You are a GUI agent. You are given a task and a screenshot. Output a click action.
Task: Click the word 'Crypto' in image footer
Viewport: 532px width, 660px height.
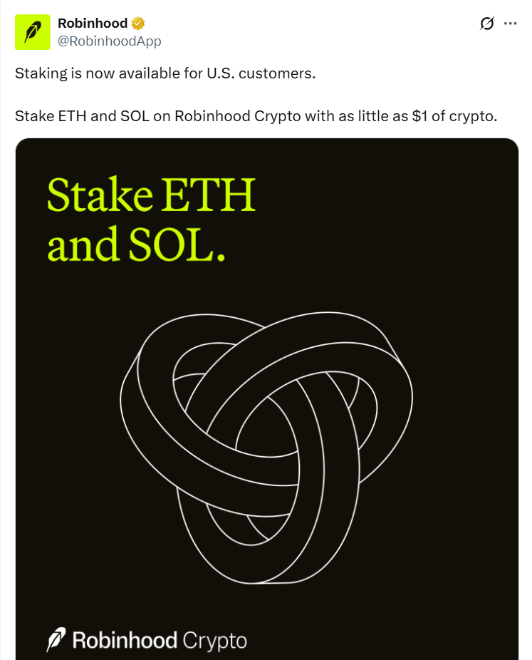214,640
